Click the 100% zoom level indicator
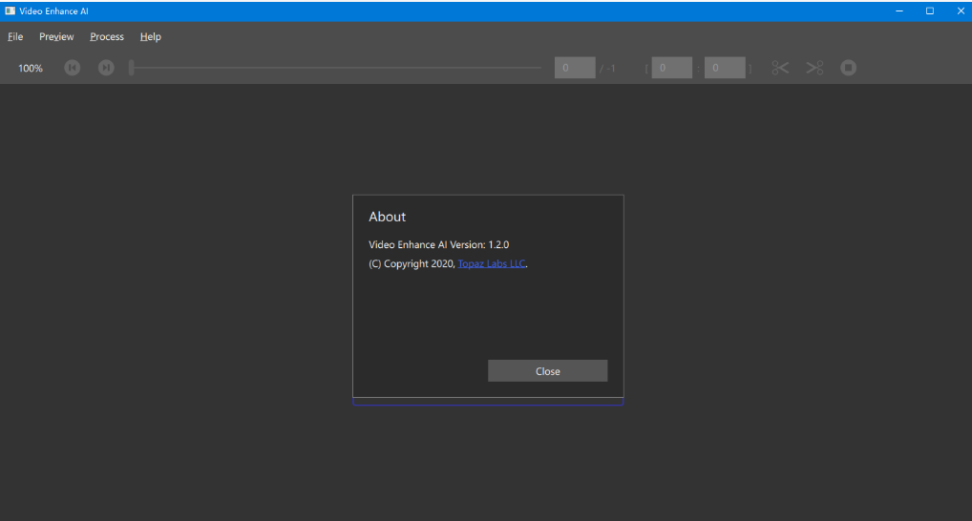 click(31, 68)
